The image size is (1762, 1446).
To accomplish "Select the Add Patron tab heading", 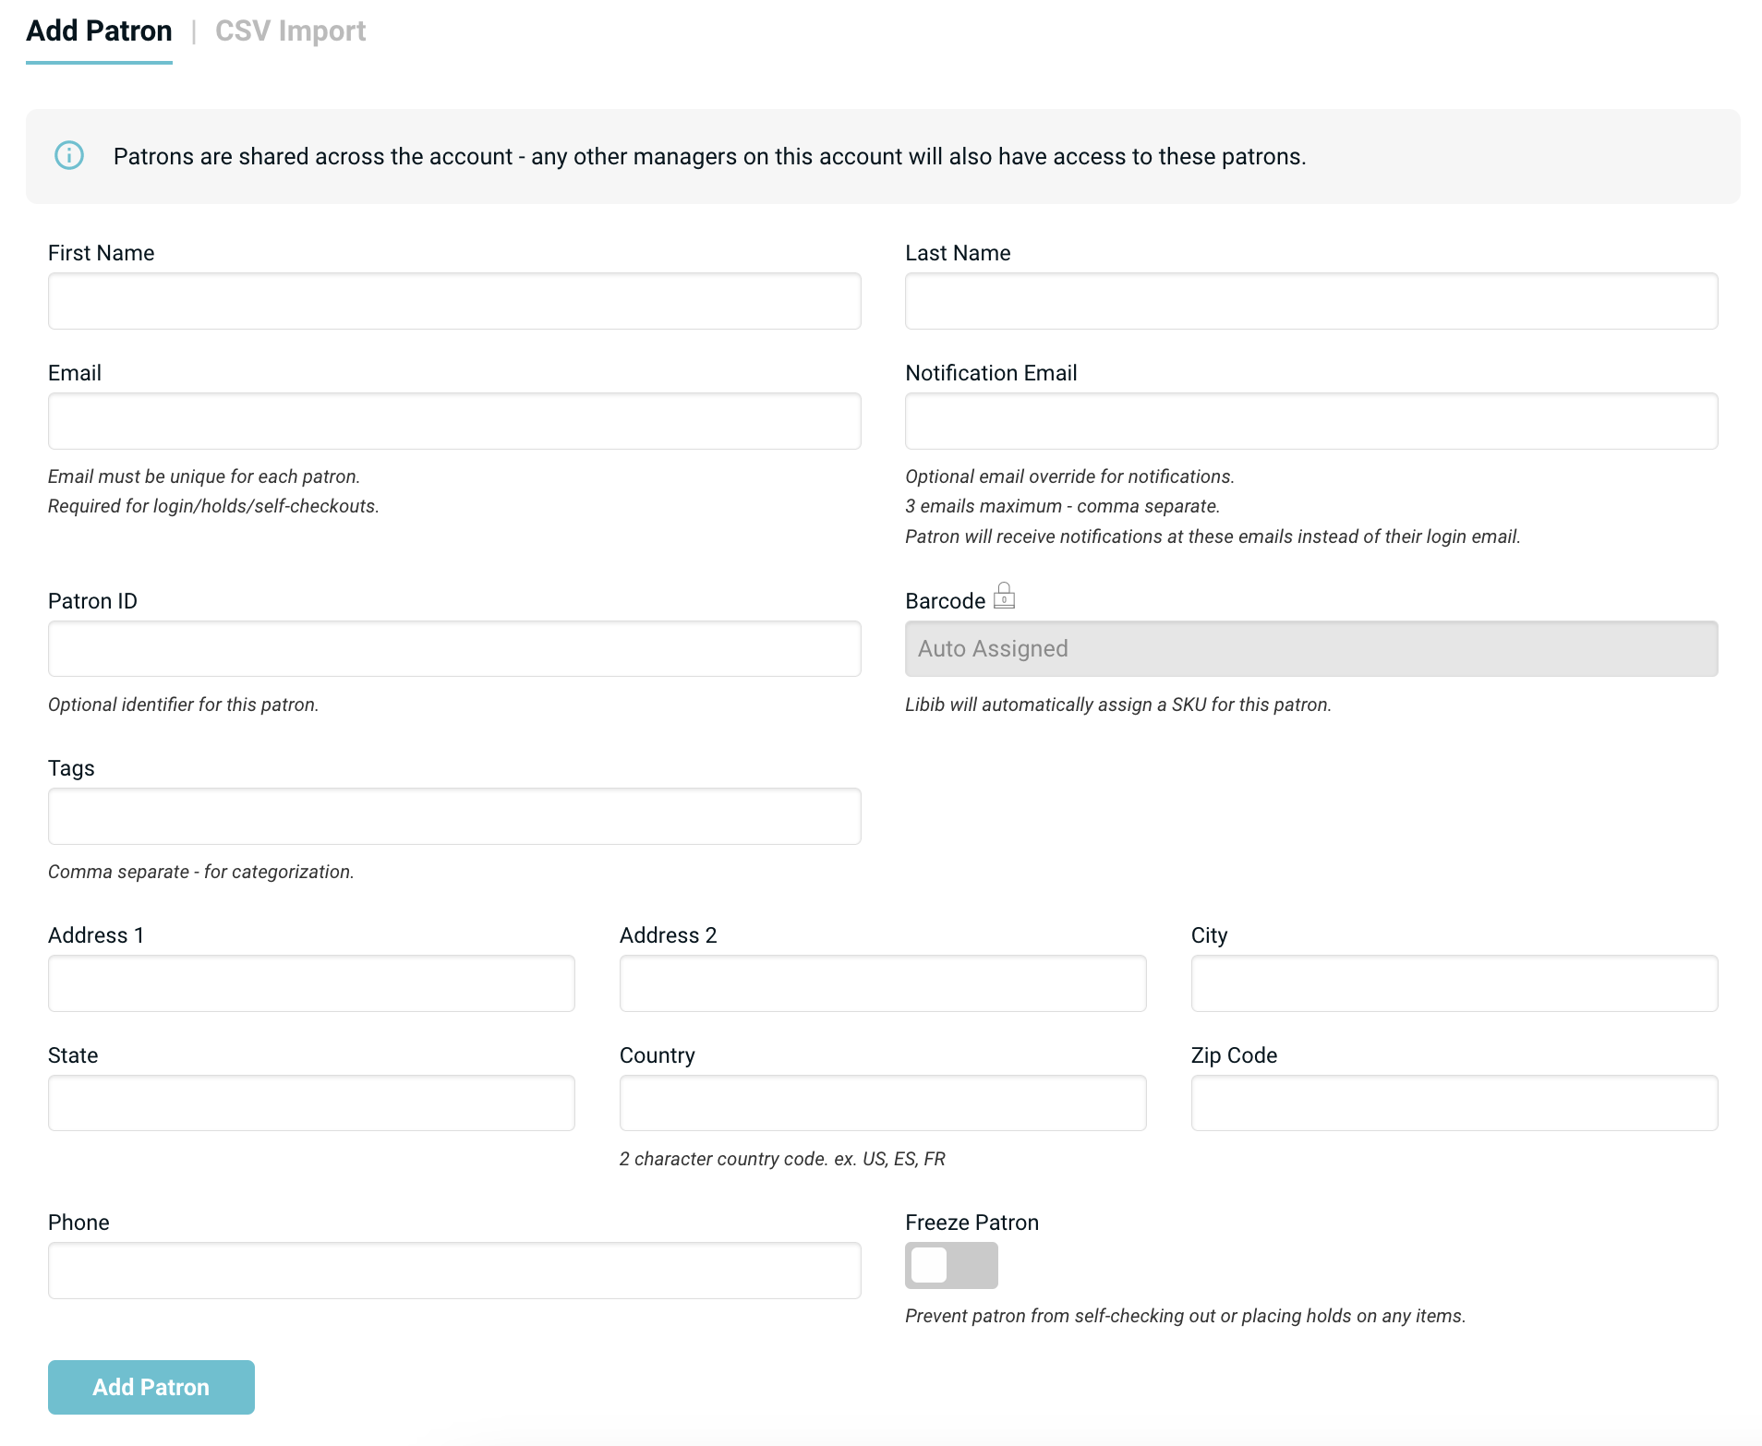I will point(99,31).
